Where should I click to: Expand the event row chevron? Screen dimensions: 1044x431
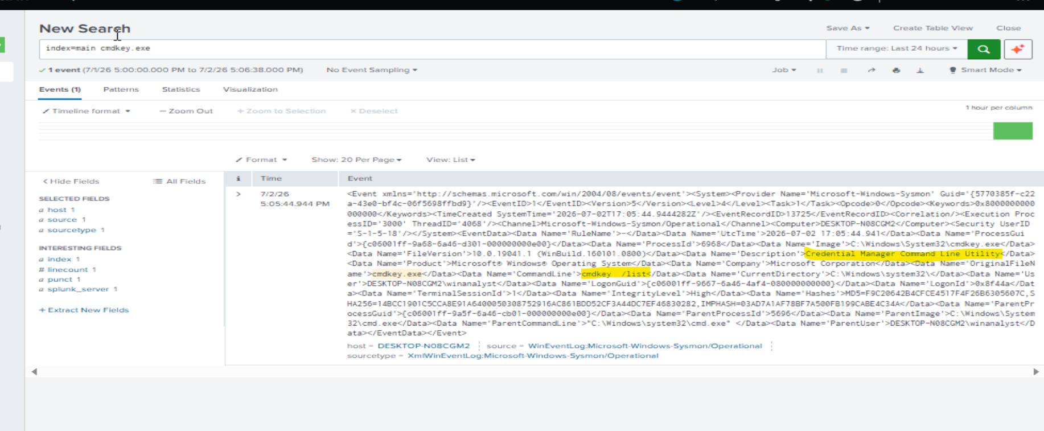239,194
